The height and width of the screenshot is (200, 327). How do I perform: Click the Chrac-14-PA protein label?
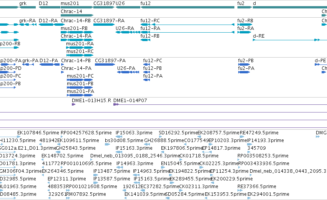point(76,68)
